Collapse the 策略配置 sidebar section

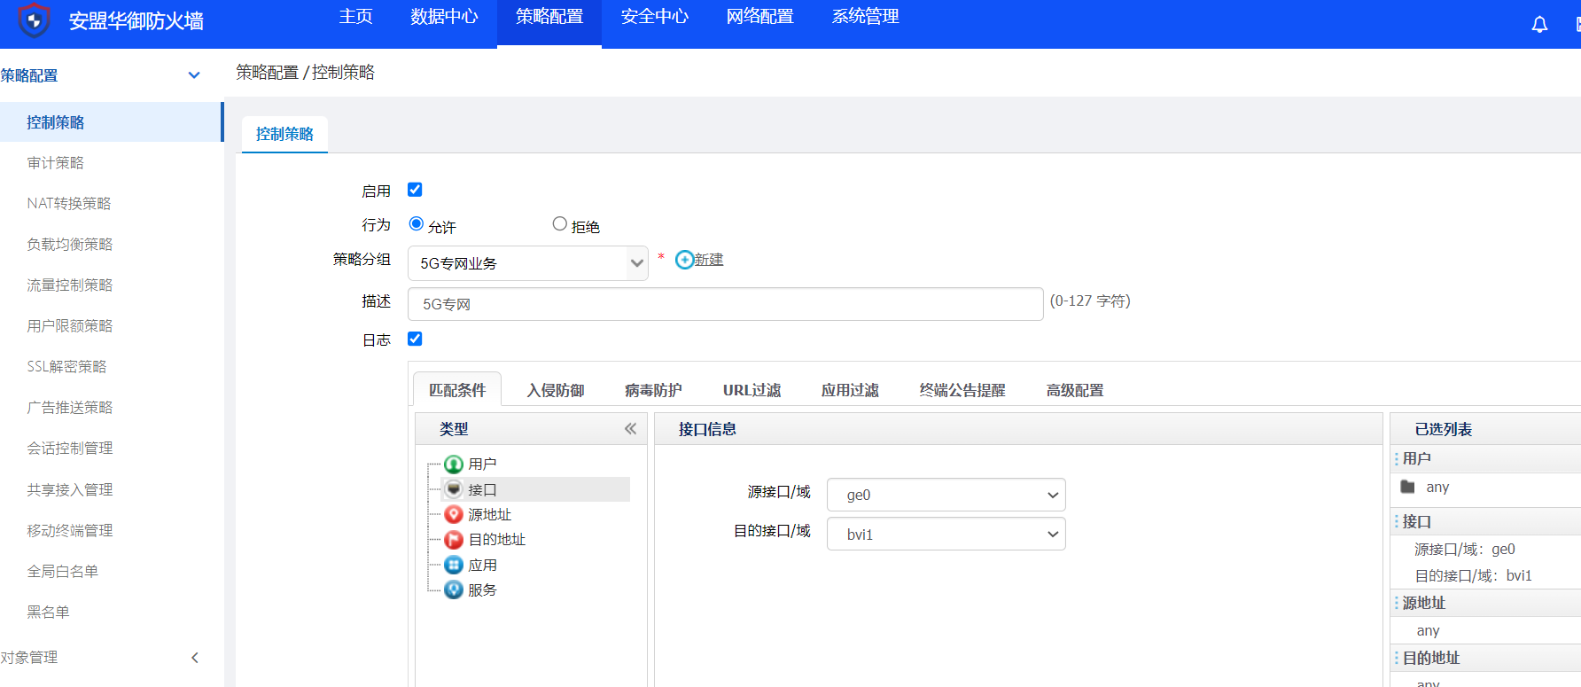tap(194, 75)
